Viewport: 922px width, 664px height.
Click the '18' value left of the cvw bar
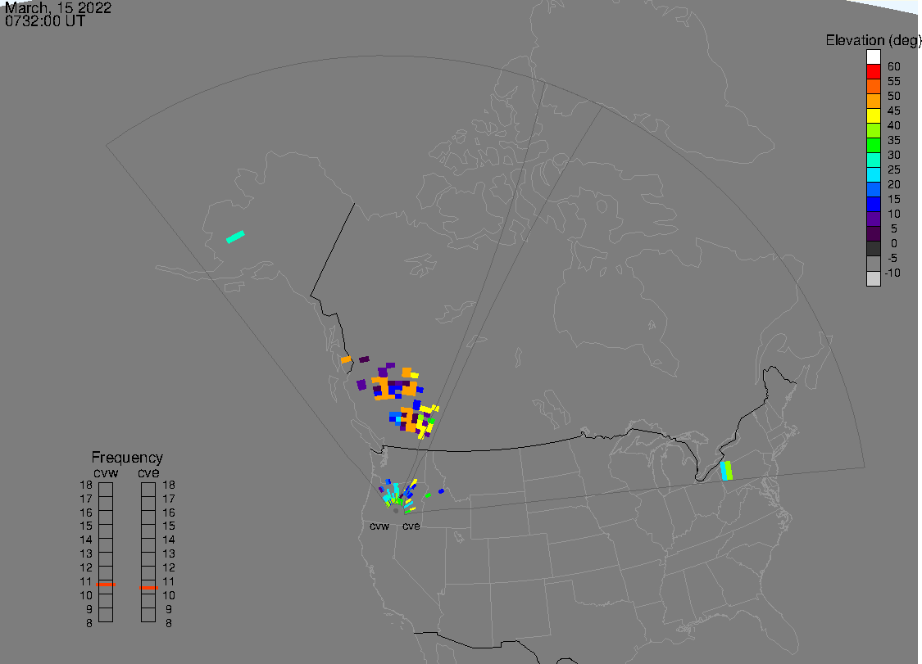tap(86, 486)
